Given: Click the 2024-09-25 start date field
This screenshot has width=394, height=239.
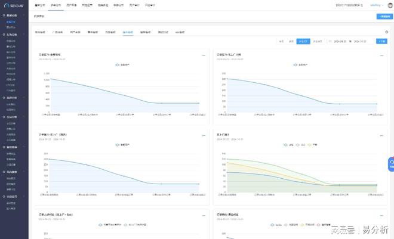Looking at the screenshot, I should coord(340,41).
